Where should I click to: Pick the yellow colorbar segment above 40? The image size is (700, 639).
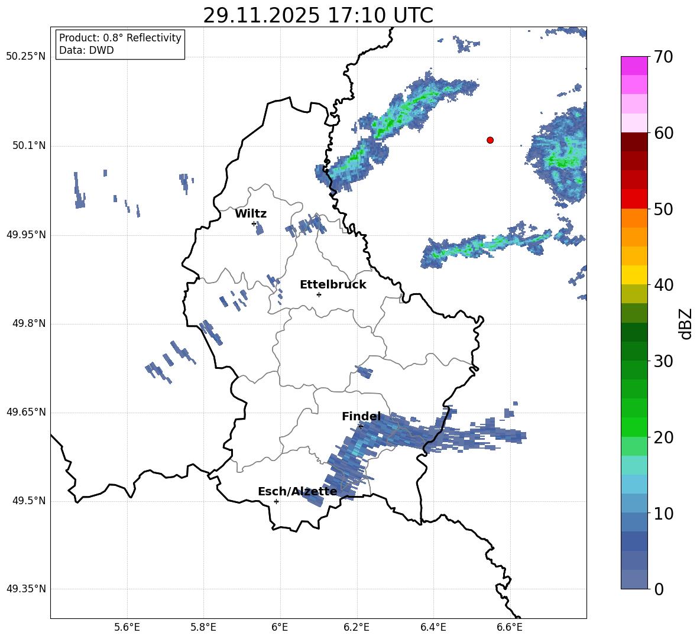pyautogui.click(x=634, y=275)
